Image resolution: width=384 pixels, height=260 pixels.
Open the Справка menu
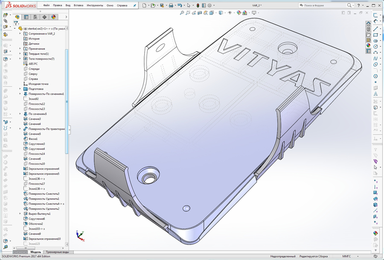click(122, 6)
